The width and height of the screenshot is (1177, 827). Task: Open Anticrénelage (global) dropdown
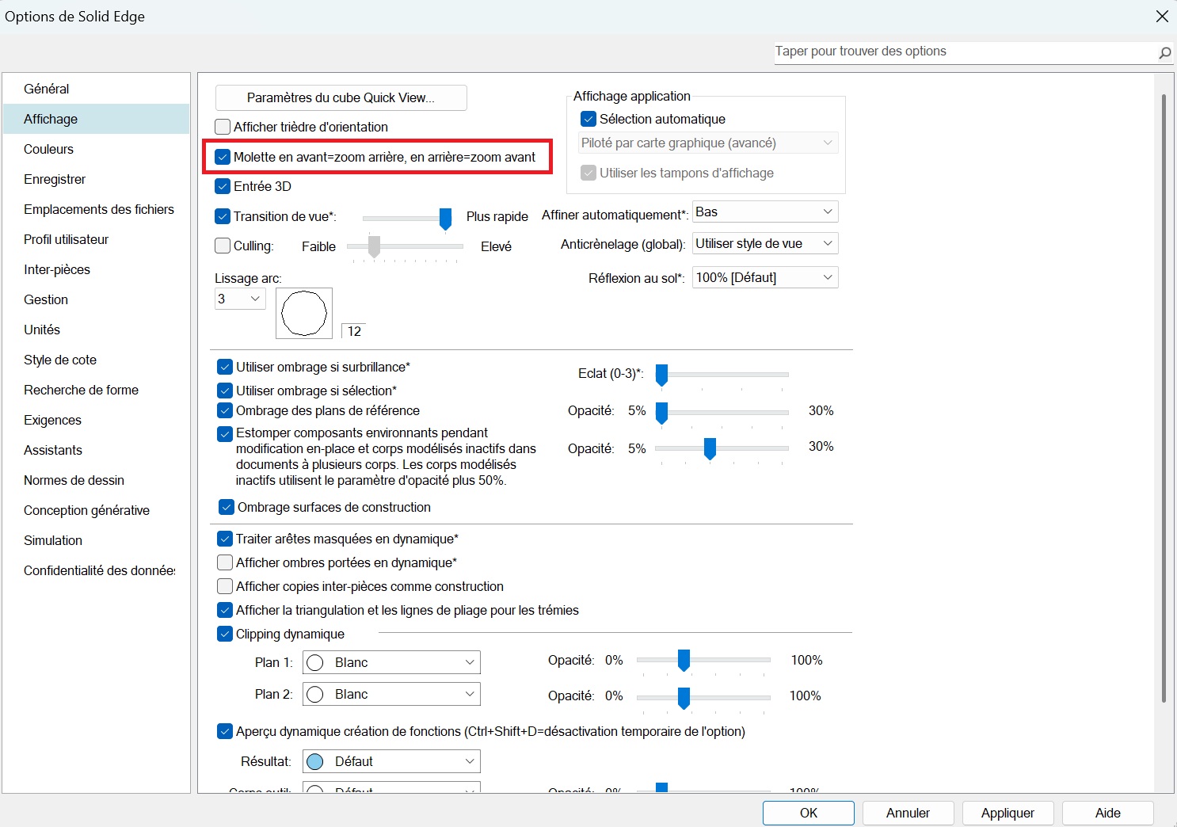click(765, 243)
